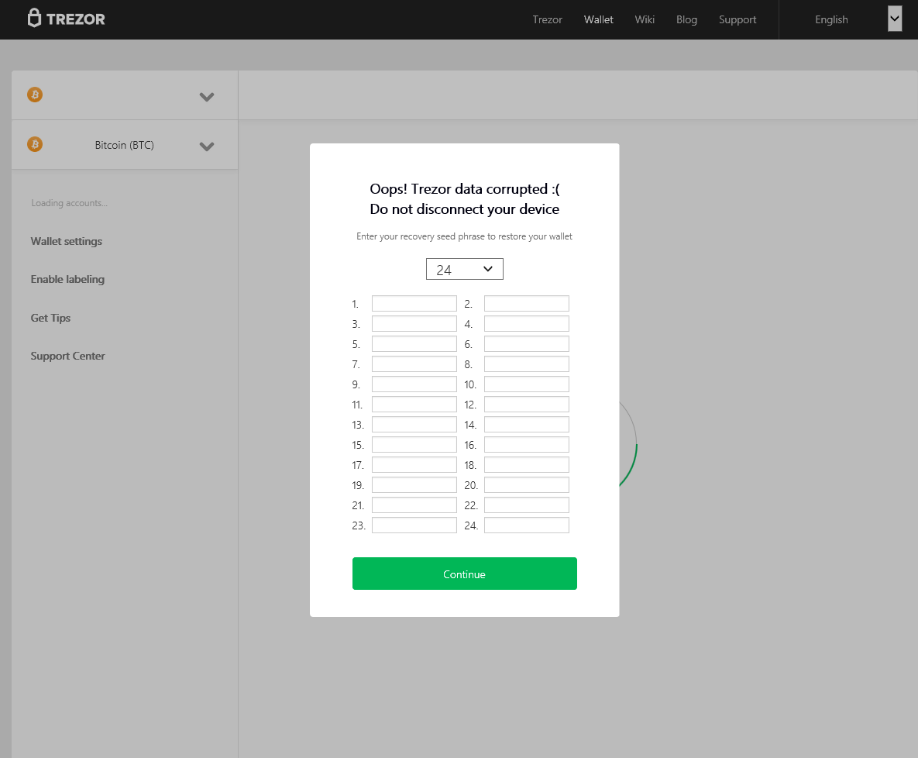Click seed word field 16
The width and height of the screenshot is (918, 758).
pyautogui.click(x=526, y=445)
